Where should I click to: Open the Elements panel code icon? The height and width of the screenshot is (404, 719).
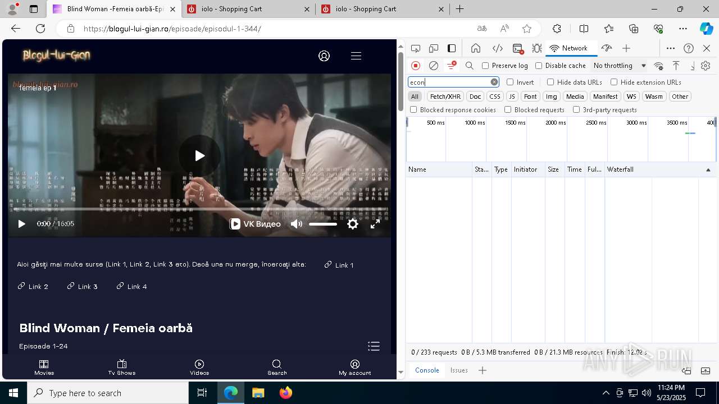click(x=497, y=48)
